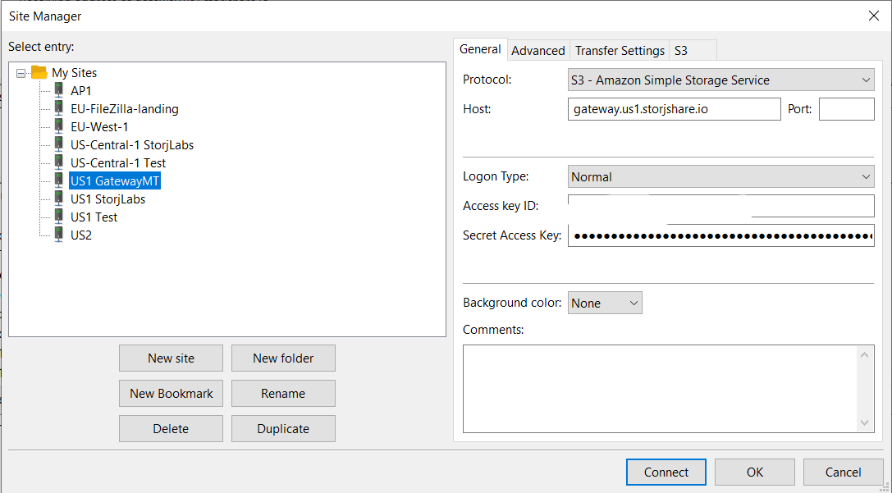The image size is (892, 493).
Task: Select the My Sites folder label
Action: click(75, 73)
